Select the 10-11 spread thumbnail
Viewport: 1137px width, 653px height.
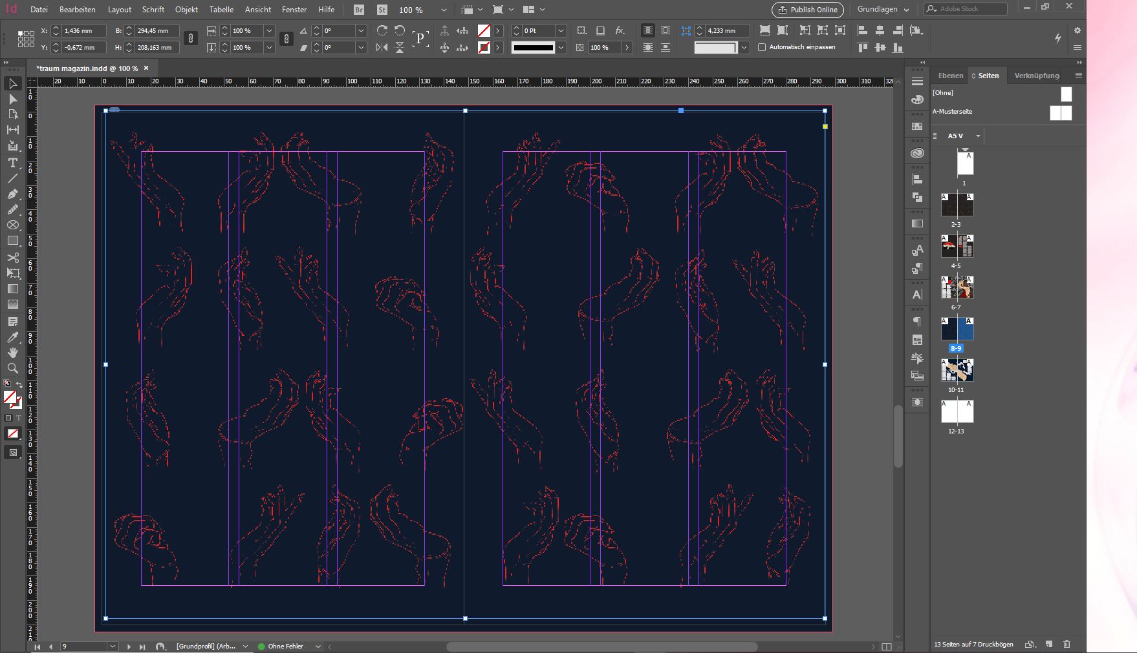click(957, 371)
